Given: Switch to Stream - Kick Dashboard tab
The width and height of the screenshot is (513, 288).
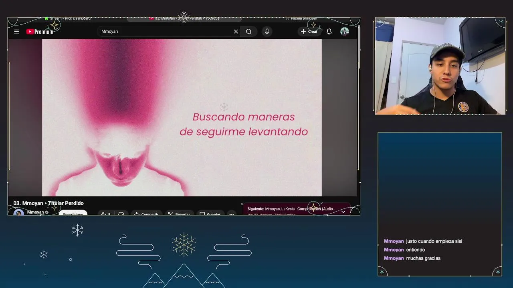Looking at the screenshot, I should [x=68, y=18].
